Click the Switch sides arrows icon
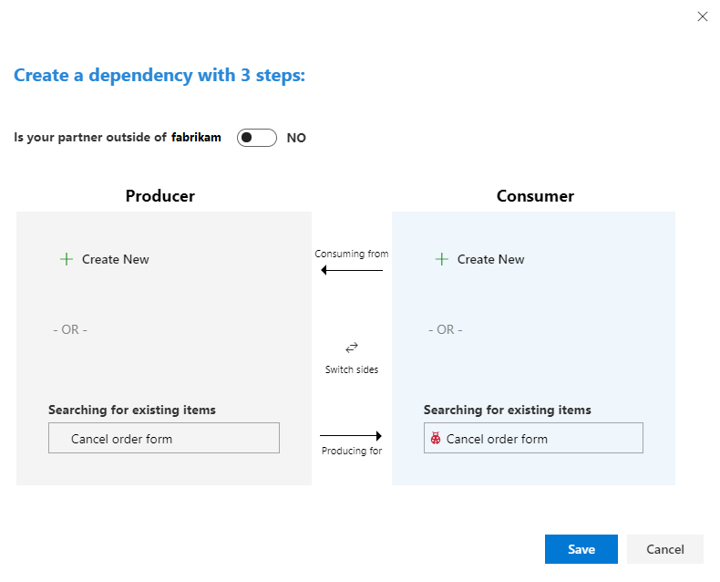Image resolution: width=720 pixels, height=582 pixels. click(352, 348)
